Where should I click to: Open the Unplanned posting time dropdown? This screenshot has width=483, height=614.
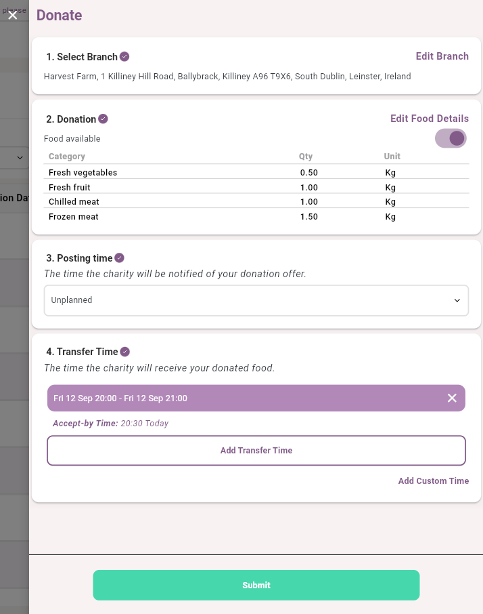click(x=256, y=300)
